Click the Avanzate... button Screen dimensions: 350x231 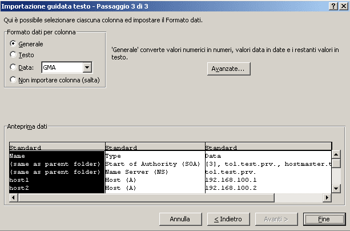coord(228,69)
